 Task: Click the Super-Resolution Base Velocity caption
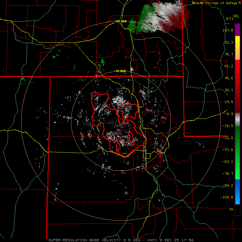pos(121,240)
